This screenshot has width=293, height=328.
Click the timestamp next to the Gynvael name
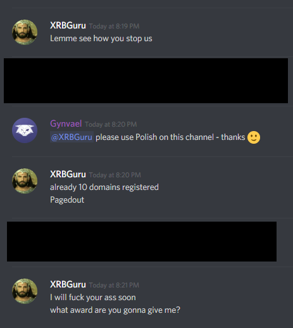[111, 124]
